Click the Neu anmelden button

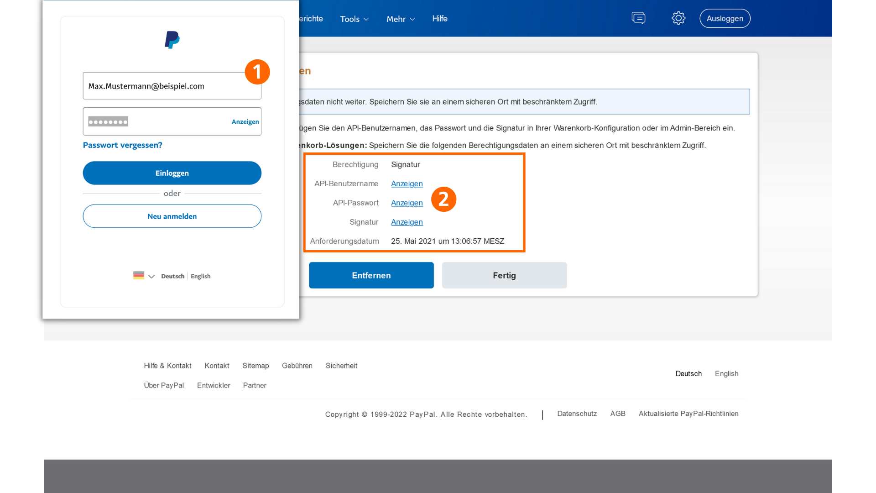pyautogui.click(x=172, y=216)
